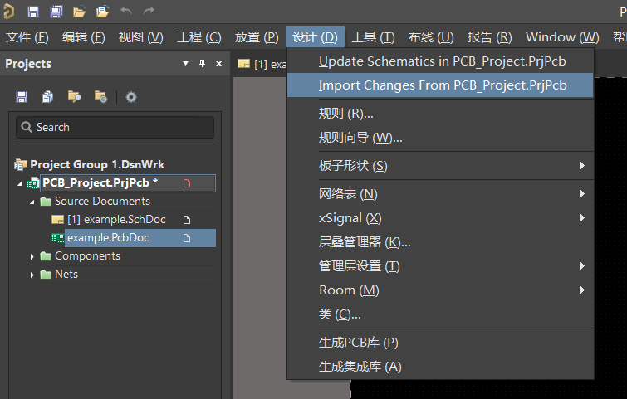Select the Nets folder
This screenshot has height=399, width=627.
coord(66,275)
